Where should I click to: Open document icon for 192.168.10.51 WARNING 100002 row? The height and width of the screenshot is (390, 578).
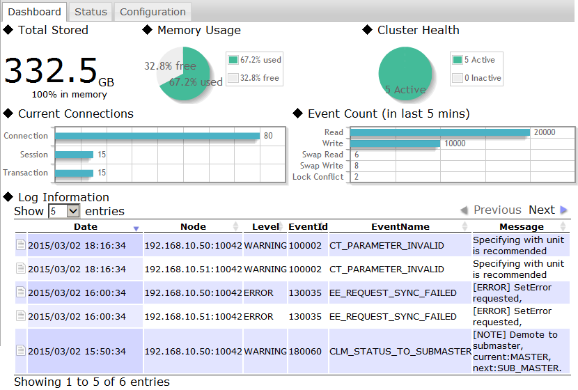(21, 268)
